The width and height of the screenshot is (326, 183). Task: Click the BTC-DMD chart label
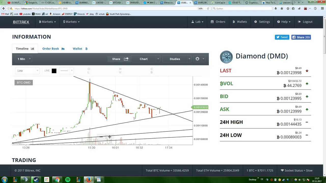24,83
